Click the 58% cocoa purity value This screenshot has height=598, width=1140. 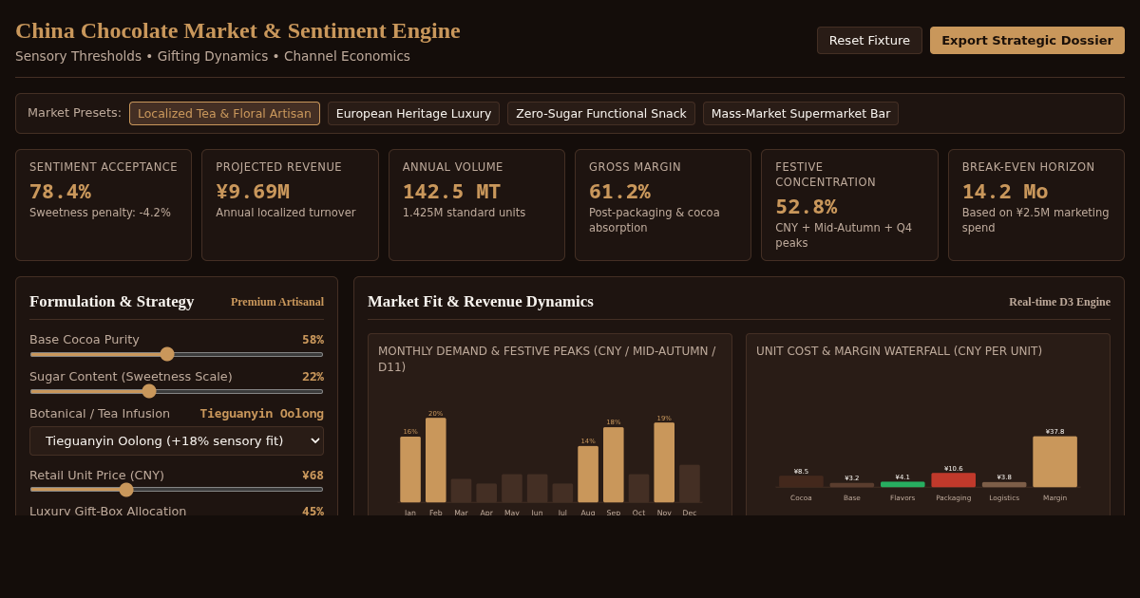click(x=313, y=340)
